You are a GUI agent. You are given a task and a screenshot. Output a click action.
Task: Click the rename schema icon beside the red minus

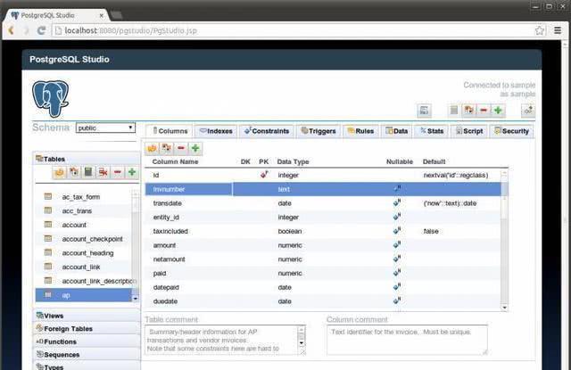(x=468, y=110)
